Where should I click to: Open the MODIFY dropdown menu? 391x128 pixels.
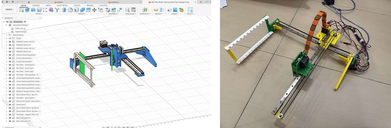pyautogui.click(x=82, y=14)
